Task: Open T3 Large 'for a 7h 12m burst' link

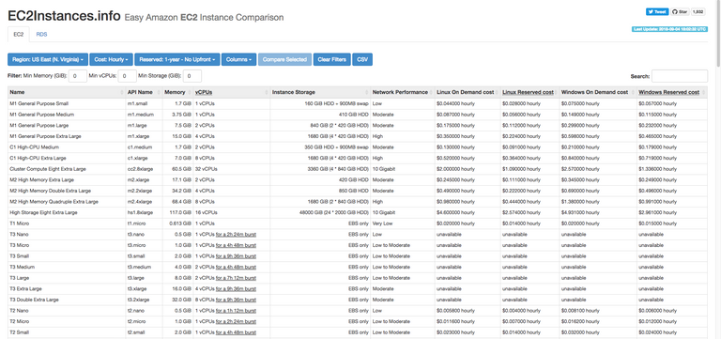Action: pos(236,278)
